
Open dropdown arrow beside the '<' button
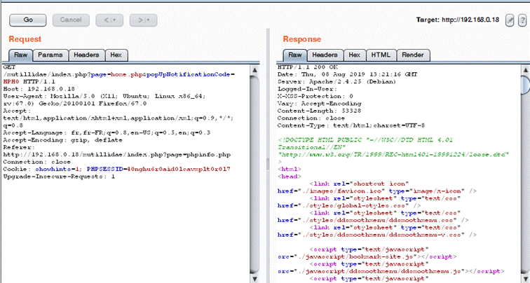[x=114, y=20]
